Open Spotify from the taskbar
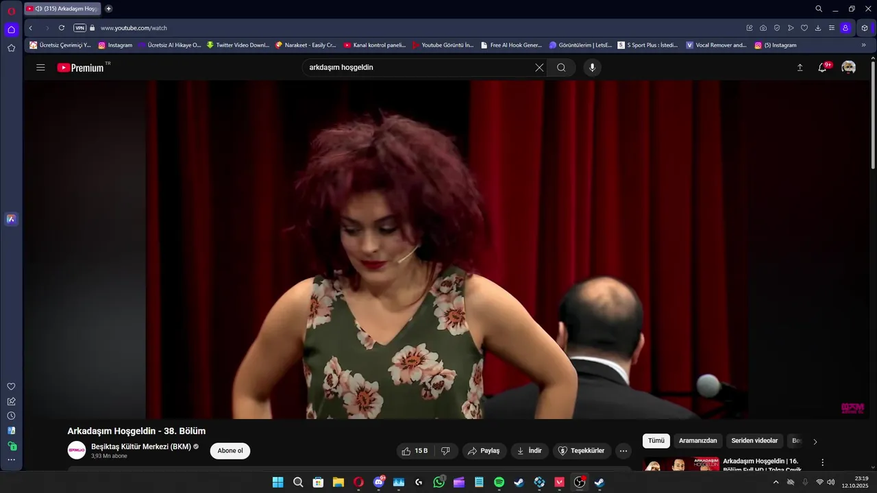 click(499, 482)
